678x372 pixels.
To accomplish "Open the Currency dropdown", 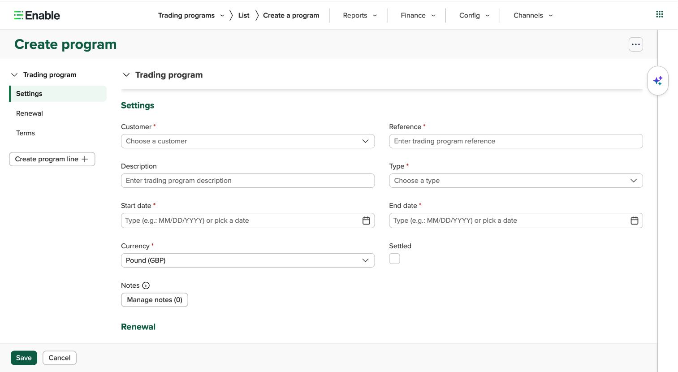I will pyautogui.click(x=248, y=260).
